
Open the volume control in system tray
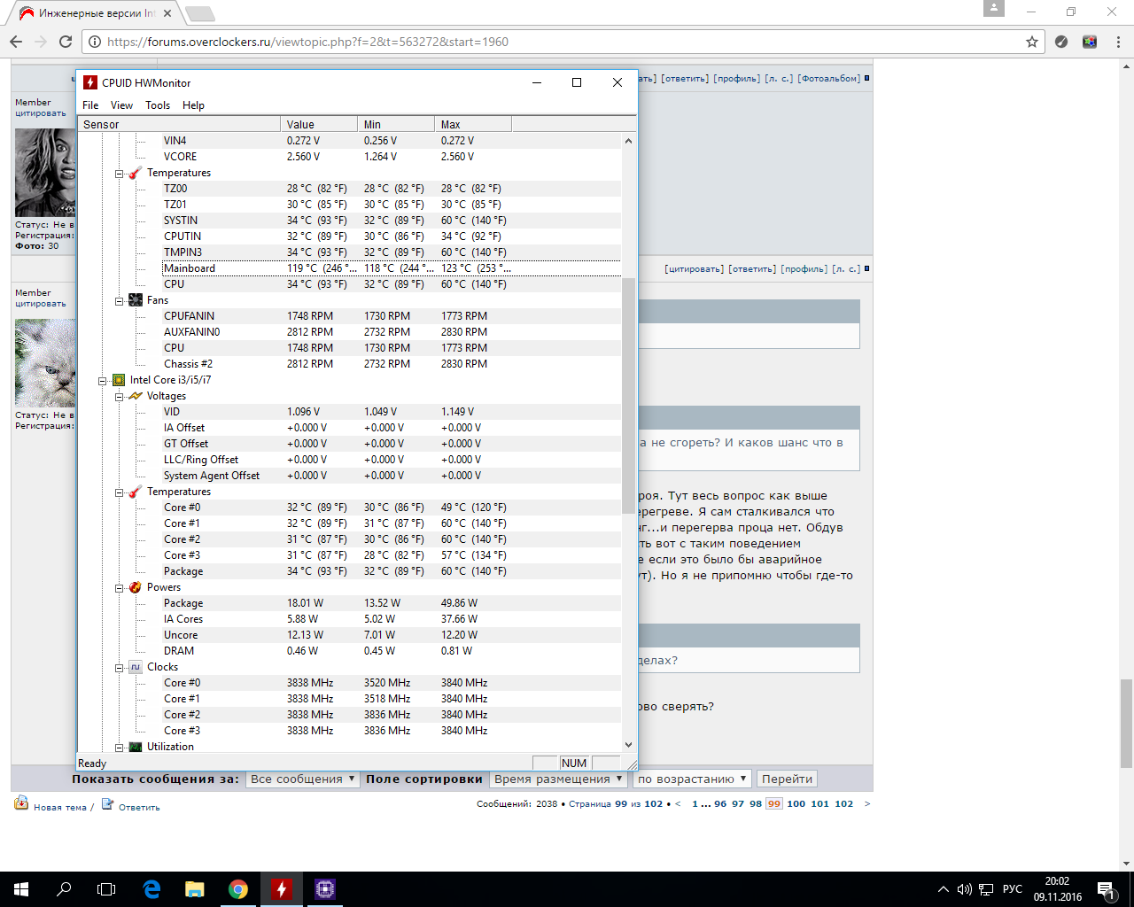965,889
